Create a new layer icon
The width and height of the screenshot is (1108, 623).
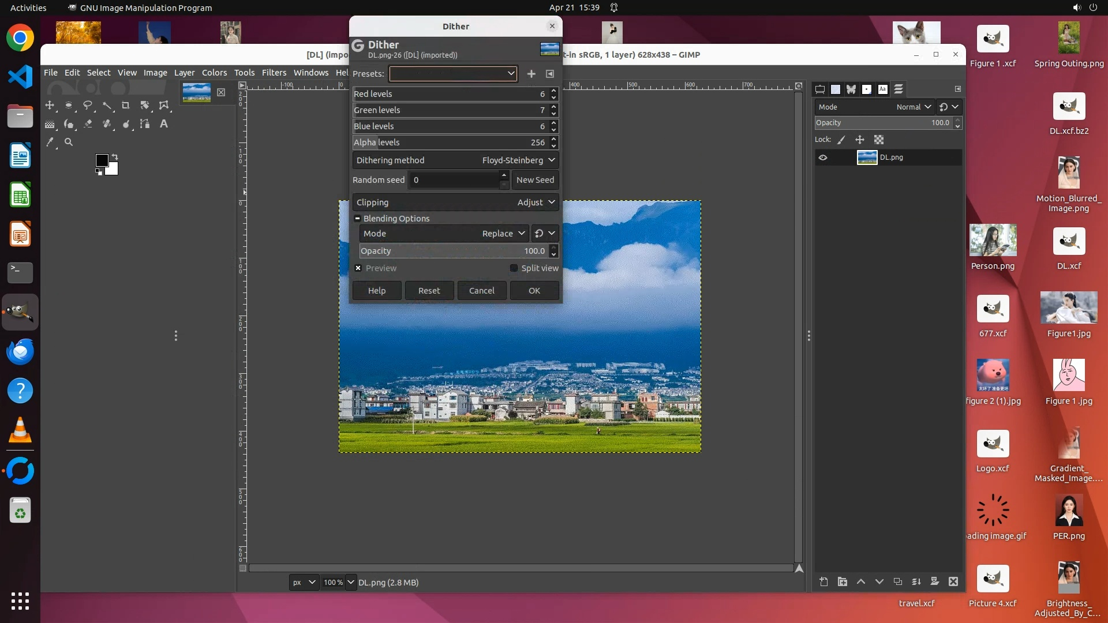pos(823,581)
